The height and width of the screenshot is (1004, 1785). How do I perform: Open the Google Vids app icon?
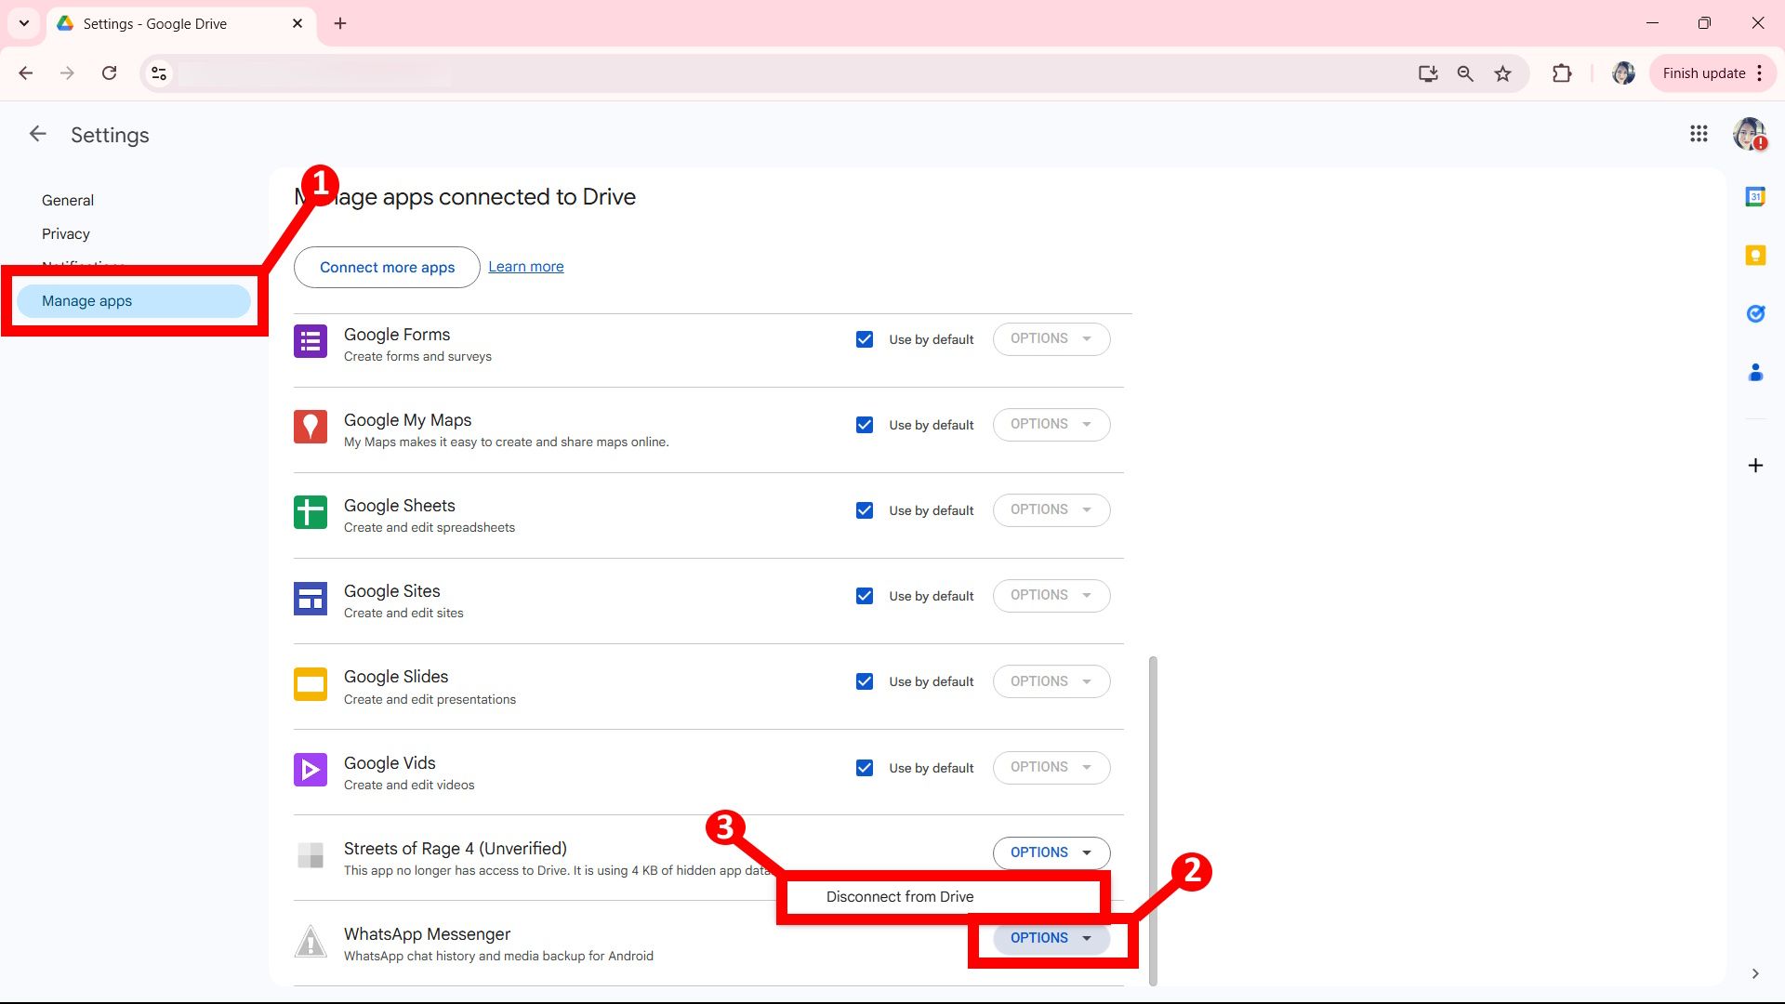310,770
